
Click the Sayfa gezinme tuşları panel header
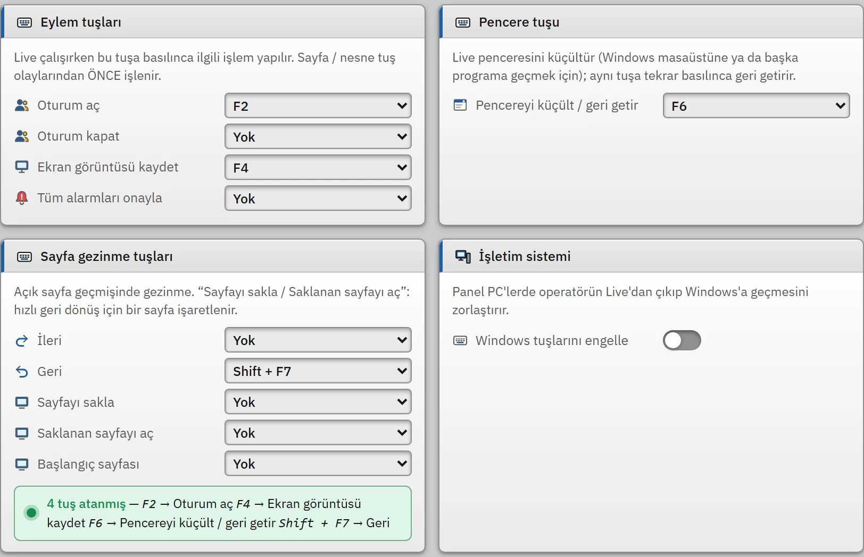[x=213, y=256]
